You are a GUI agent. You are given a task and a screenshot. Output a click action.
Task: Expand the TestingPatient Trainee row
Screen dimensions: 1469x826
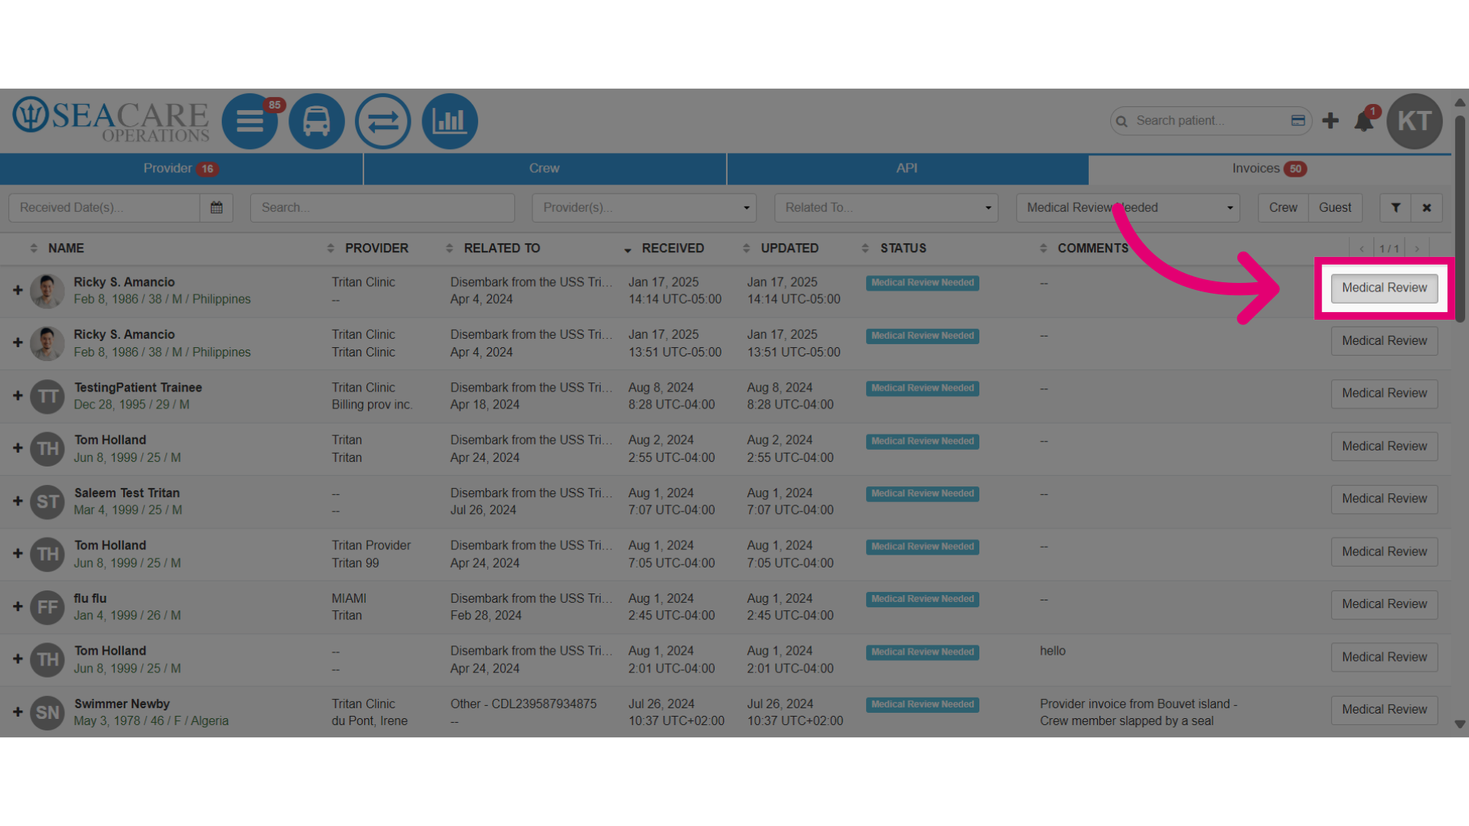[18, 396]
